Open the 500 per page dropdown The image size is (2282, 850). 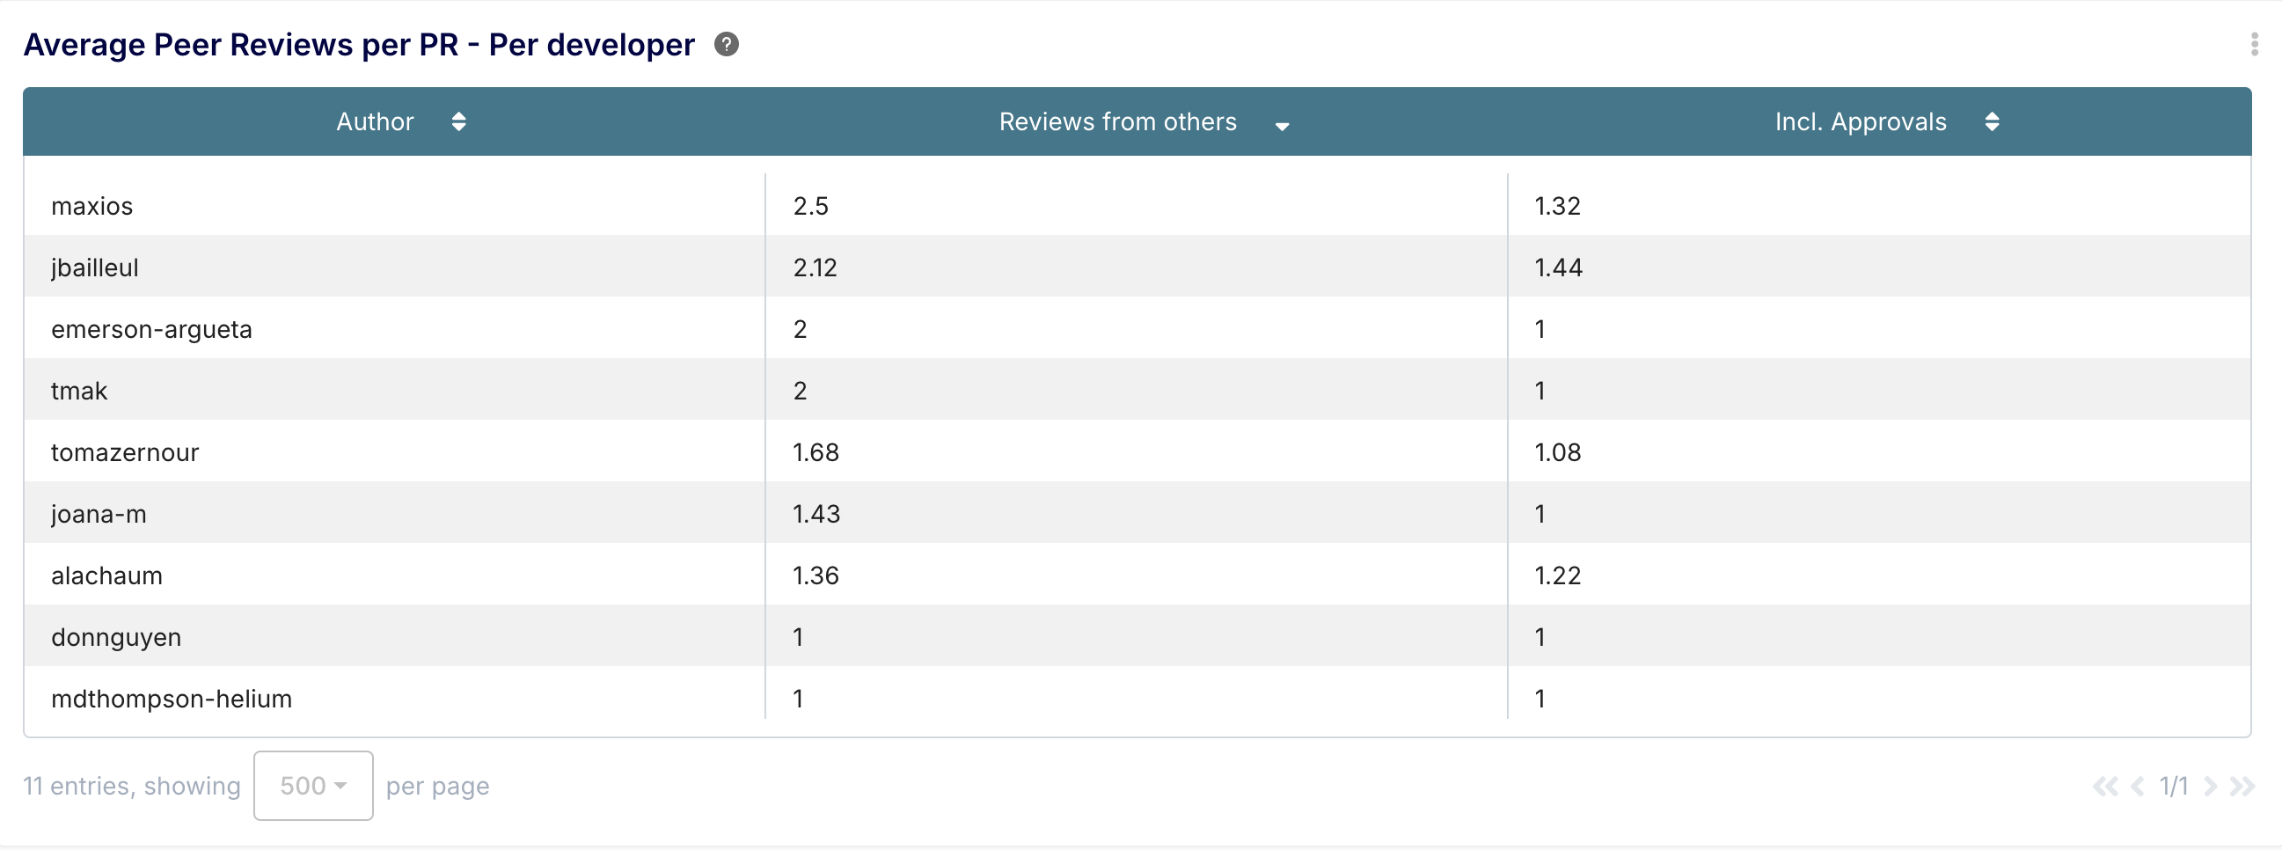[x=312, y=786]
